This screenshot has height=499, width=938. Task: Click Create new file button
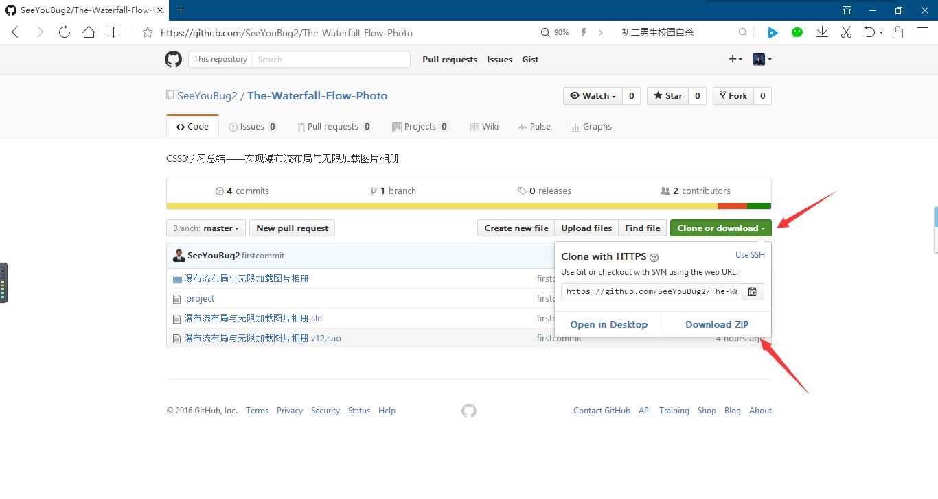click(516, 228)
